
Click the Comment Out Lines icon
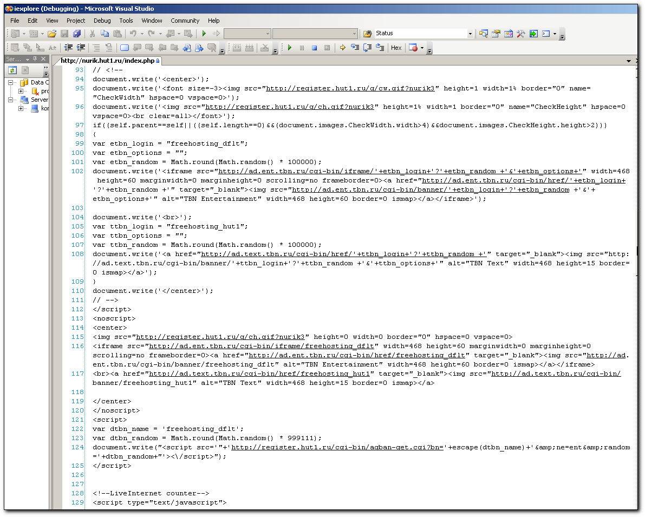coord(96,48)
